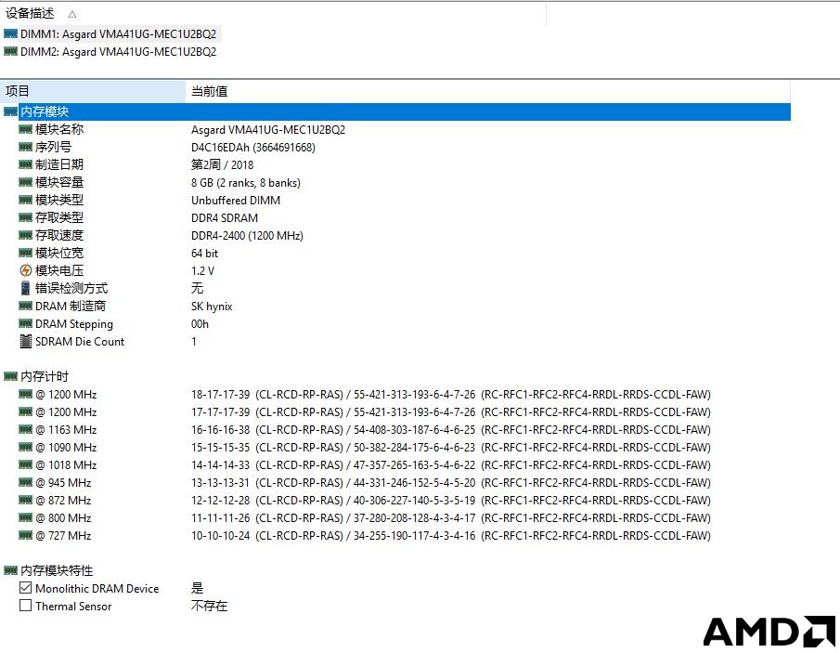
Task: Click the icon next to 模块类型
Action: click(26, 200)
